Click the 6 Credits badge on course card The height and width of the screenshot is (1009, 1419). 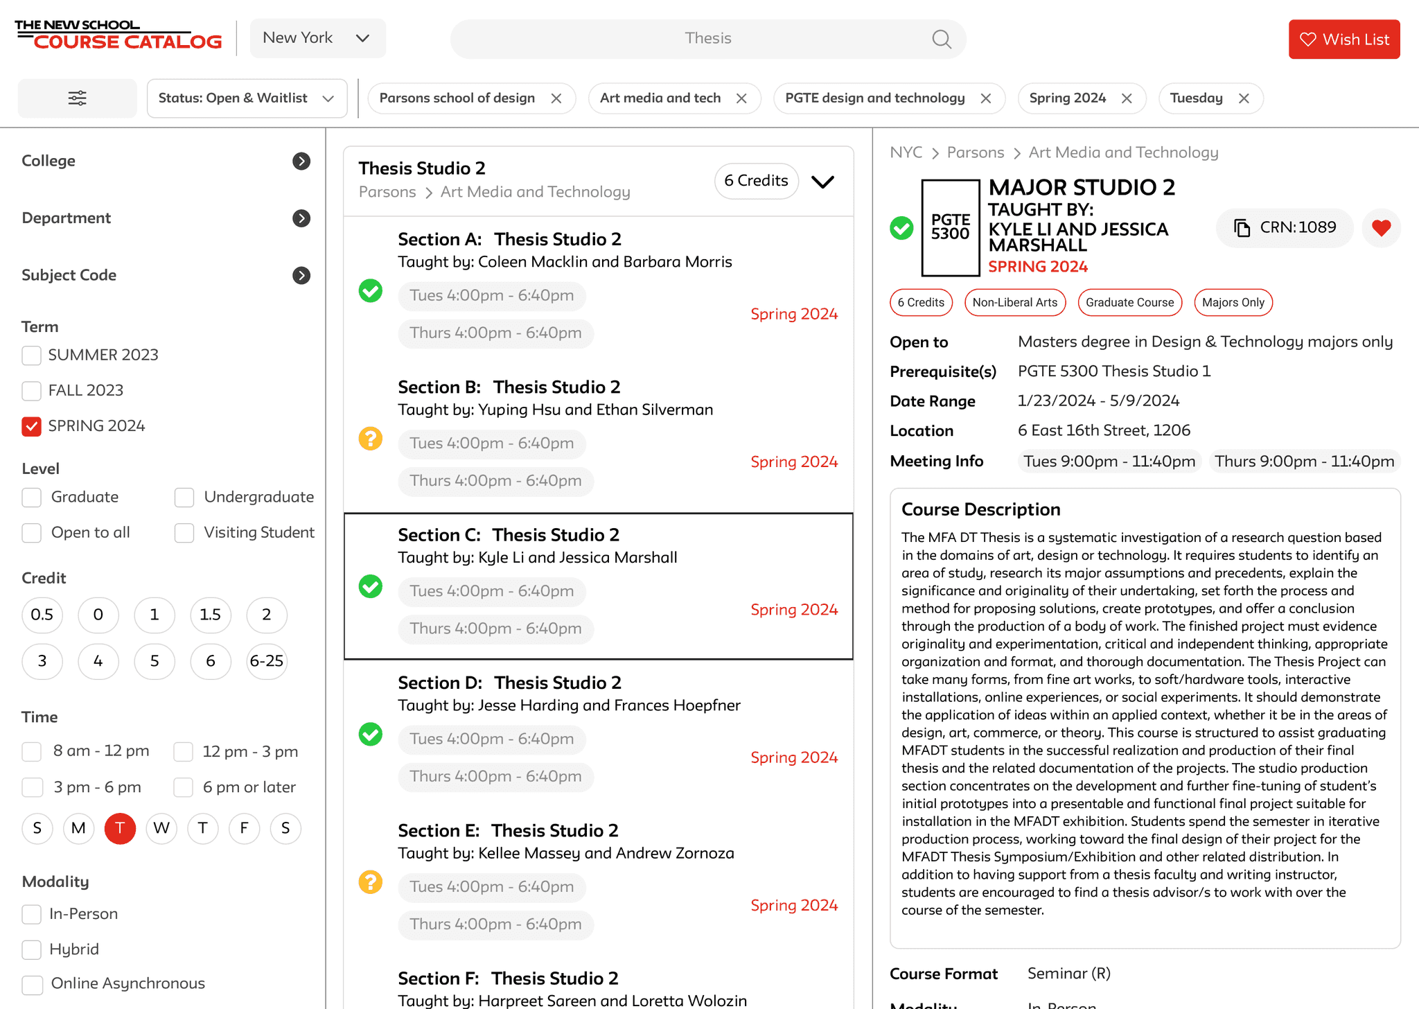757,181
